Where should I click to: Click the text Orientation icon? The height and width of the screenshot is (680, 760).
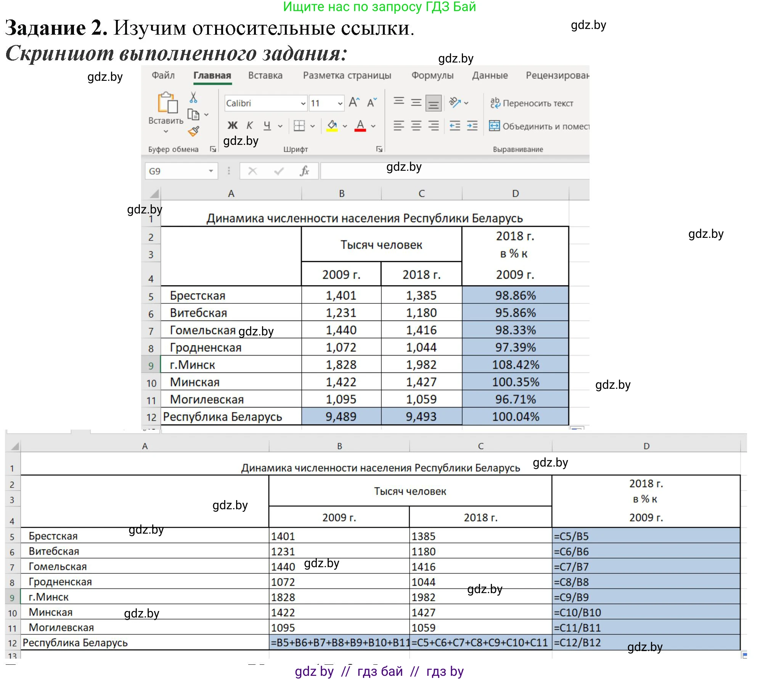[x=455, y=102]
